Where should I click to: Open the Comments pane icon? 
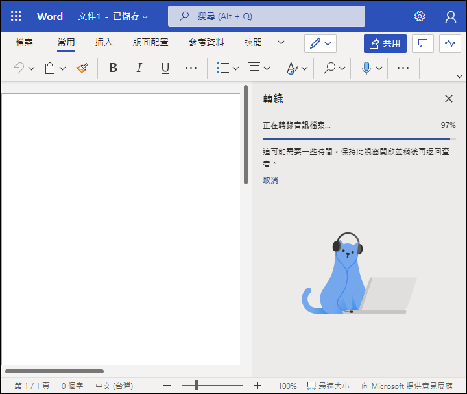click(423, 43)
